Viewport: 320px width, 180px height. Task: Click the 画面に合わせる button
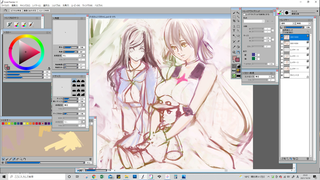pos(30,11)
